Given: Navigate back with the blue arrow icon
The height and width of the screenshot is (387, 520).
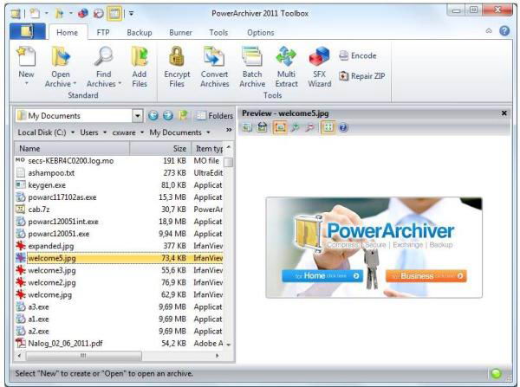Looking at the screenshot, I should [153, 115].
